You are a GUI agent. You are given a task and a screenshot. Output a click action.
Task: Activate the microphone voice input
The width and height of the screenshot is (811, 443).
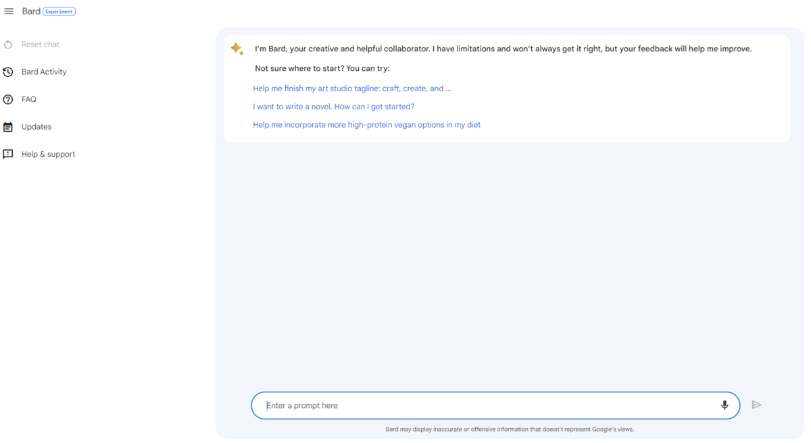[x=724, y=405]
